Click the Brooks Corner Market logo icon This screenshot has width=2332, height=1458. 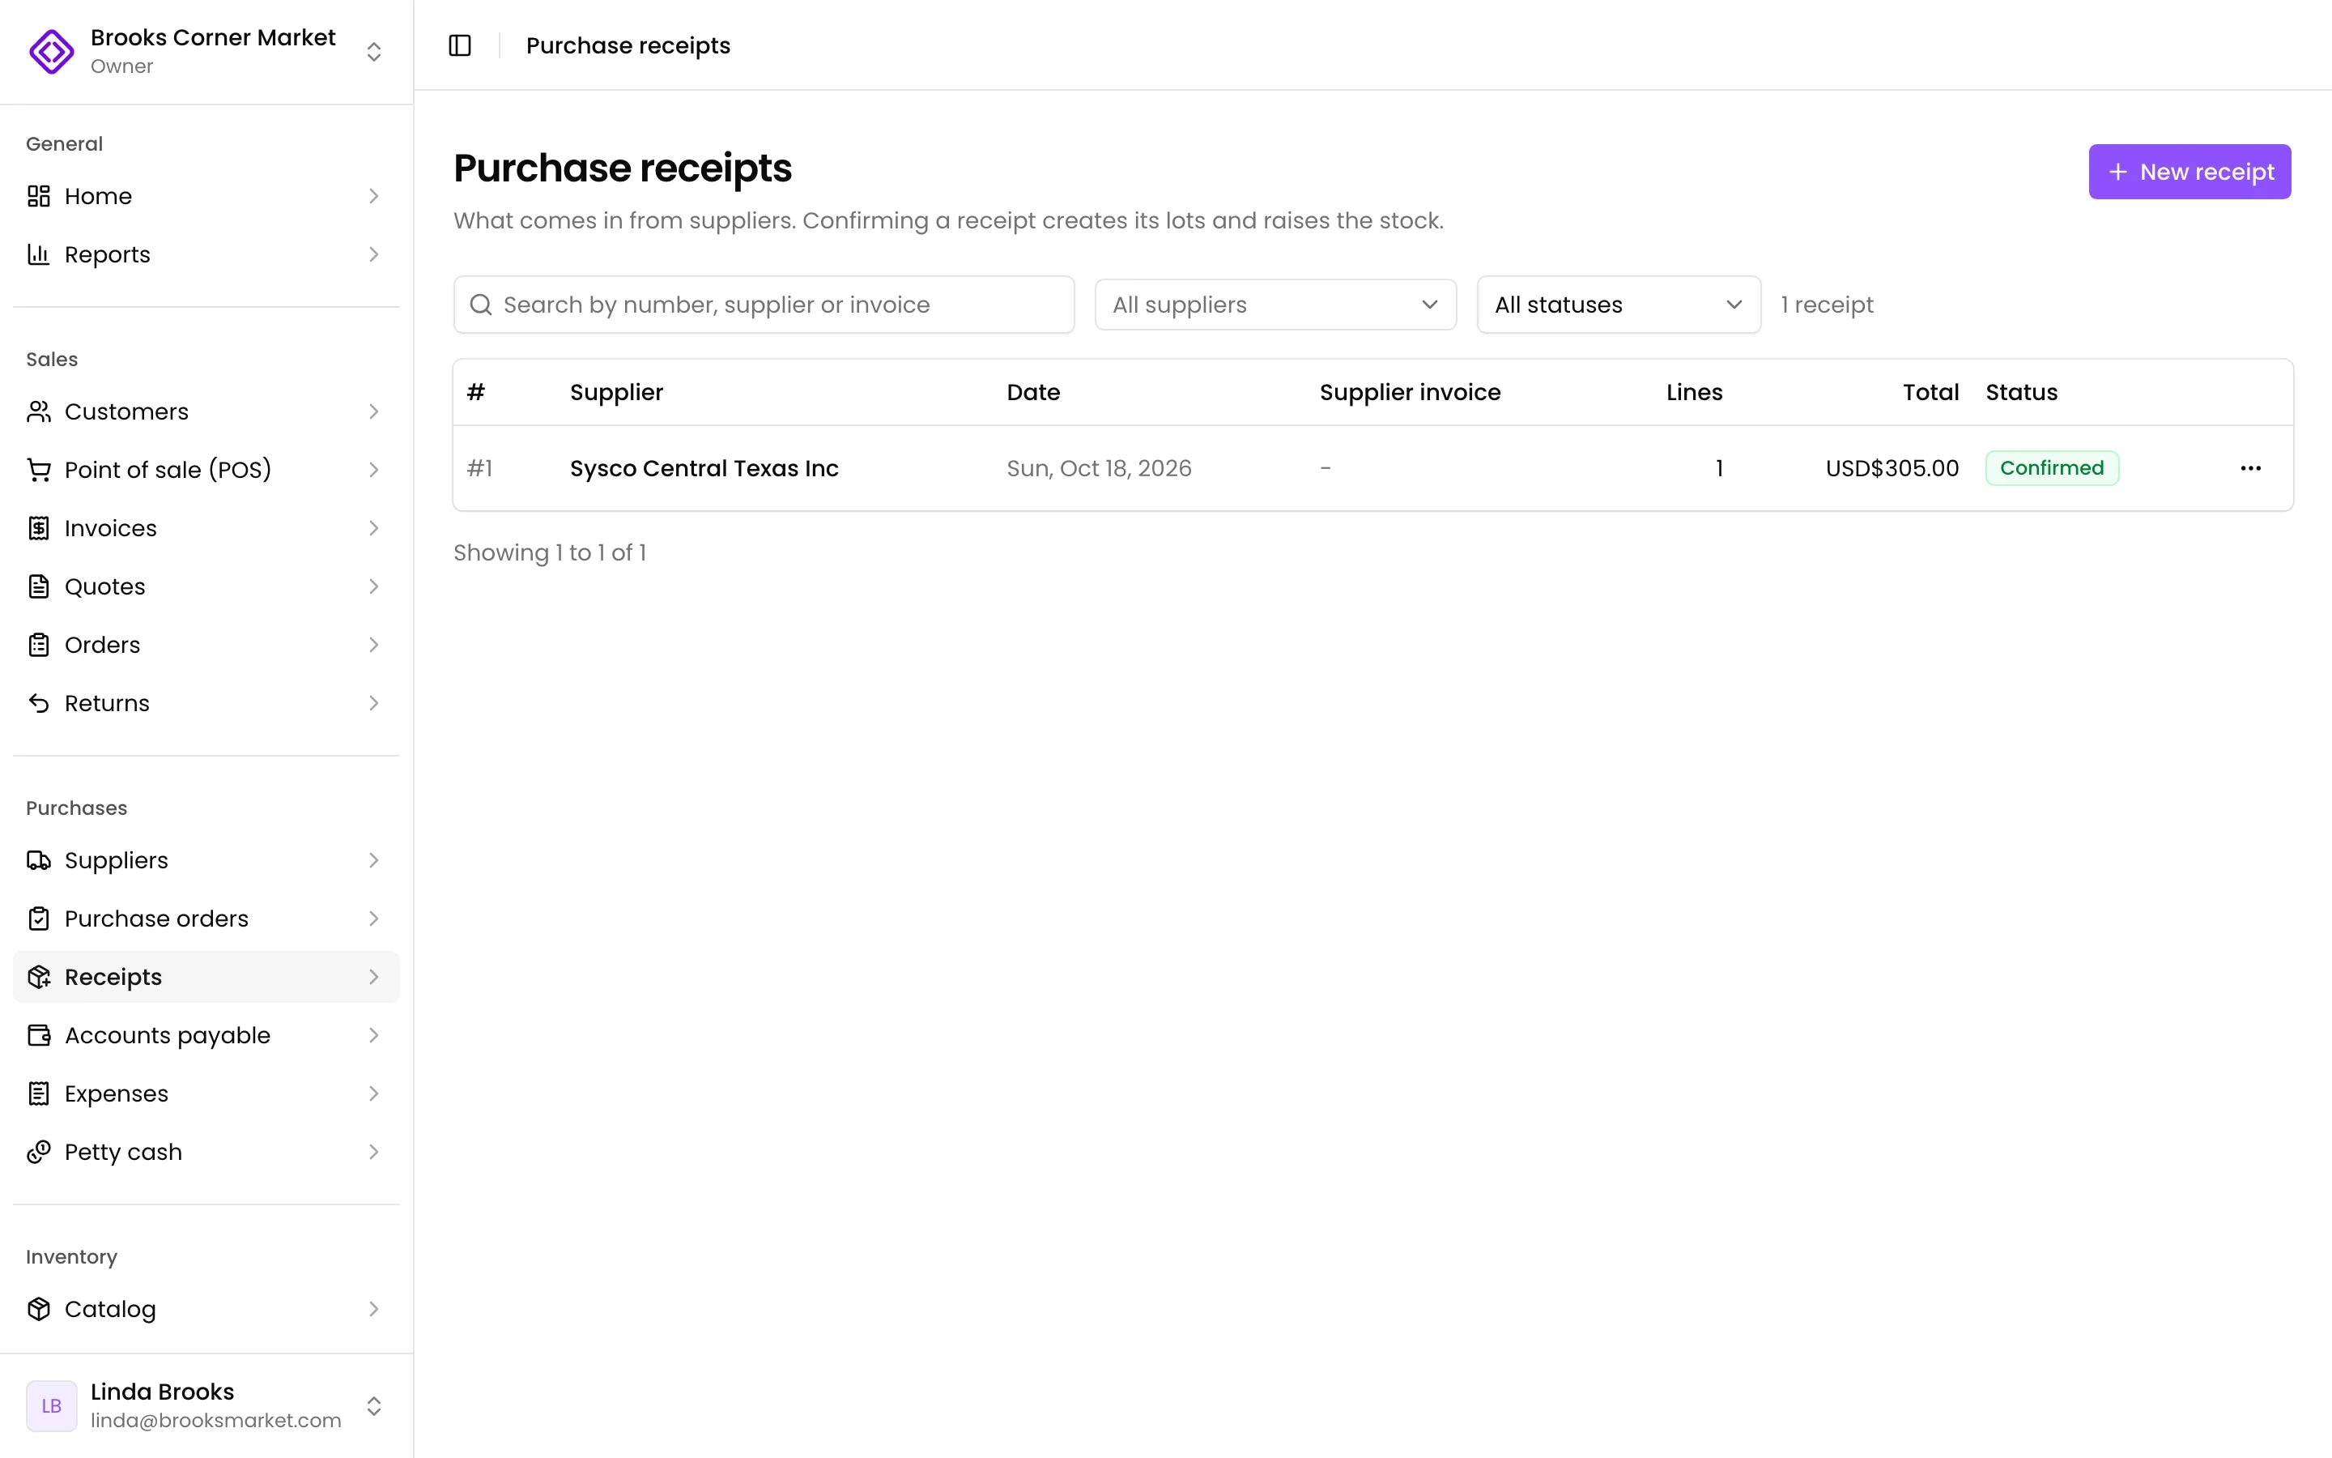click(x=52, y=51)
